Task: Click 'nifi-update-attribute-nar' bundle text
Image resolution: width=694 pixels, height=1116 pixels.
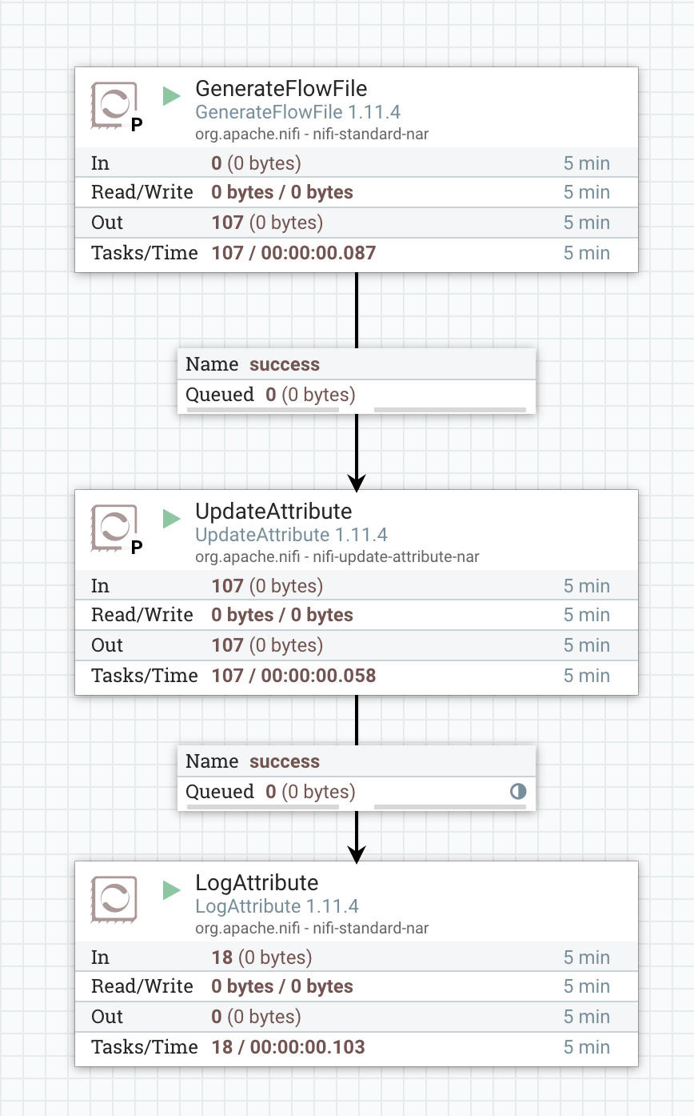Action: click(396, 556)
